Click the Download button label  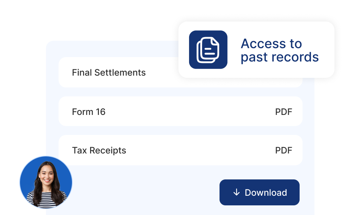266,192
